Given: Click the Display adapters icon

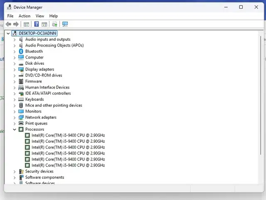Looking at the screenshot, I should pyautogui.click(x=21, y=69).
